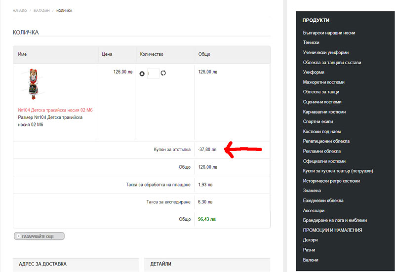Open Аксесоари category
This screenshot has height=272, width=395.
pyautogui.click(x=314, y=211)
